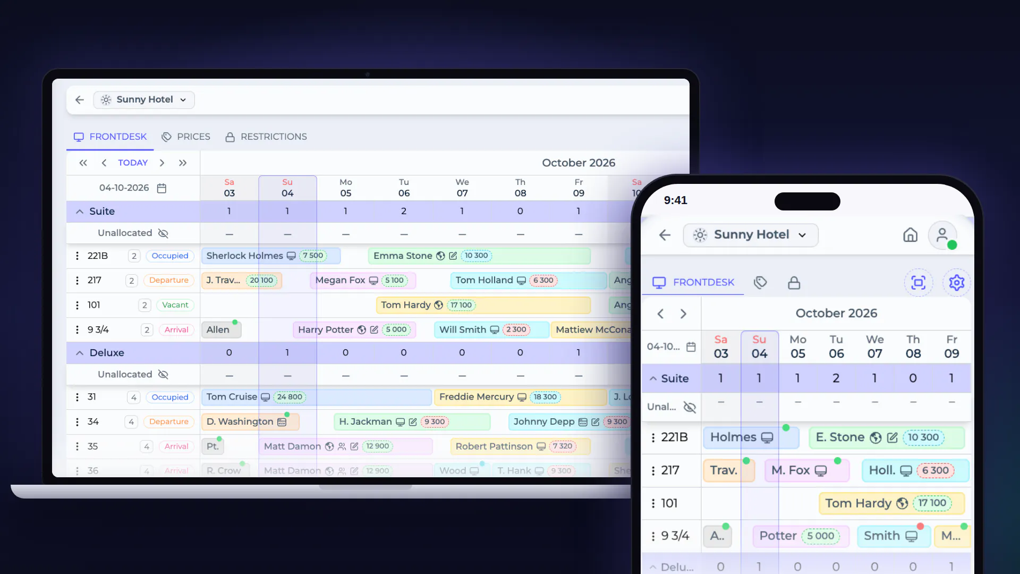Open the row menu for room 31 on laptop
Image resolution: width=1020 pixels, height=574 pixels.
[77, 397]
